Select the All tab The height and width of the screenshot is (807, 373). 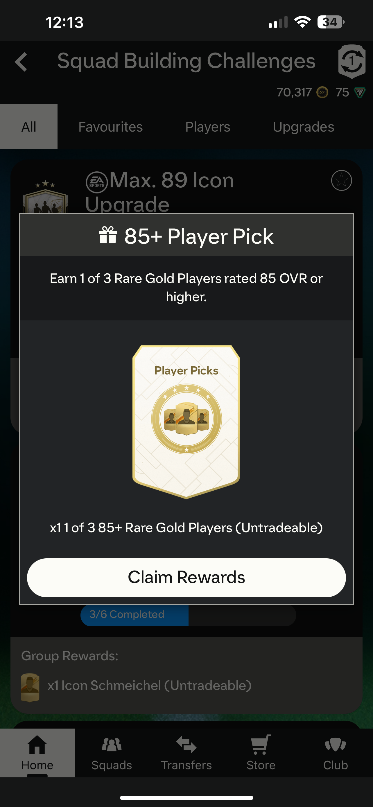[x=29, y=127]
